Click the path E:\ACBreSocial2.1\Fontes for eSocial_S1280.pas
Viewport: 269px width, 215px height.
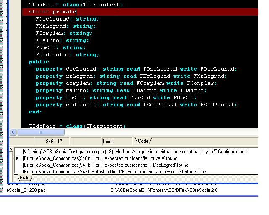pos(164,190)
